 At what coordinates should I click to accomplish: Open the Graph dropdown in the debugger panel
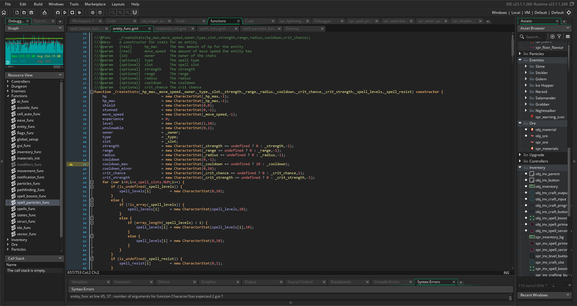pos(34,28)
